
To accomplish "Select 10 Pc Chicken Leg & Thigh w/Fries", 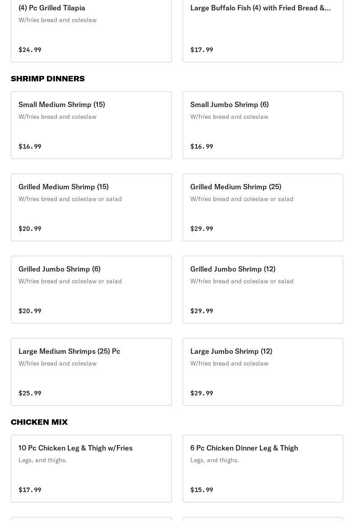I will point(91,469).
